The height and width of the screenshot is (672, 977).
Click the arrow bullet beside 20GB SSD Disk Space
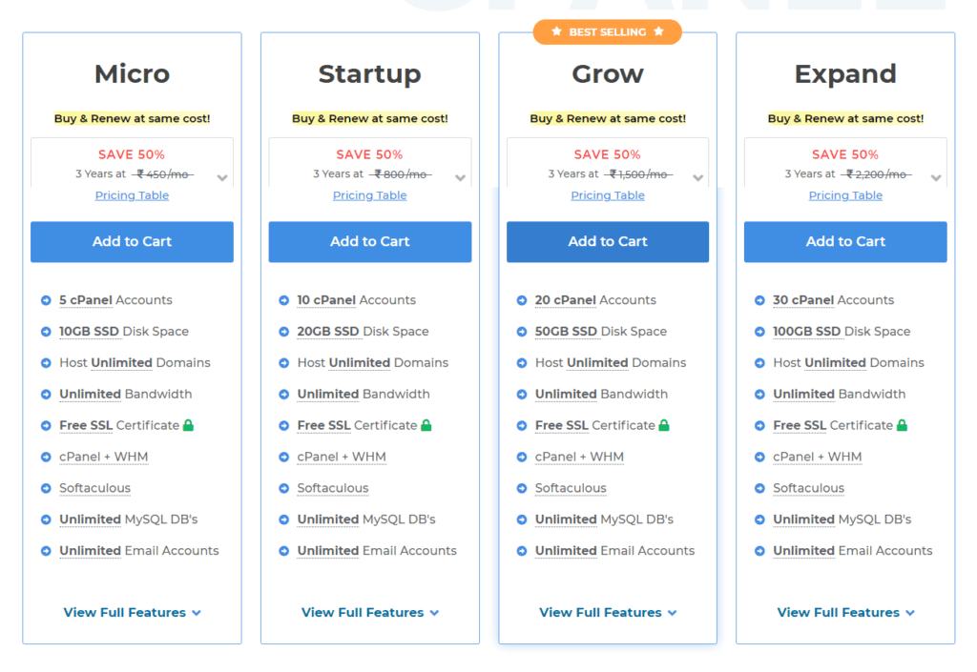pyautogui.click(x=284, y=332)
